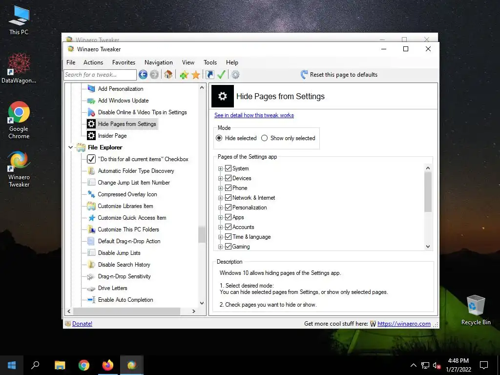Go back with the blue arrow button
Screen dimensions: 500x375
pyautogui.click(x=143, y=75)
